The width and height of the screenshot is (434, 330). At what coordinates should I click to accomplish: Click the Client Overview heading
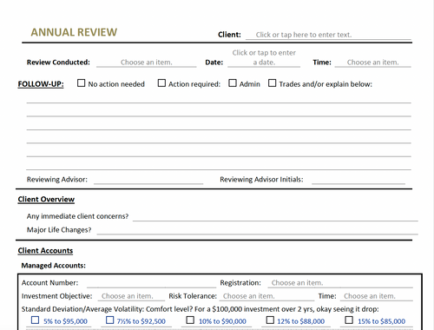tap(46, 200)
